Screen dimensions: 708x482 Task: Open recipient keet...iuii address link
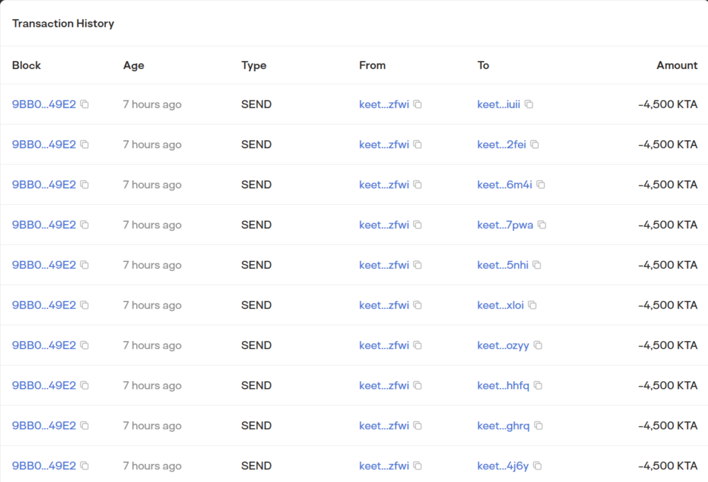point(499,104)
